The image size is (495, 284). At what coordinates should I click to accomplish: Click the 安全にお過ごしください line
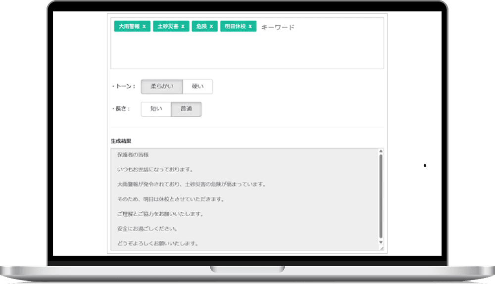[x=147, y=229]
